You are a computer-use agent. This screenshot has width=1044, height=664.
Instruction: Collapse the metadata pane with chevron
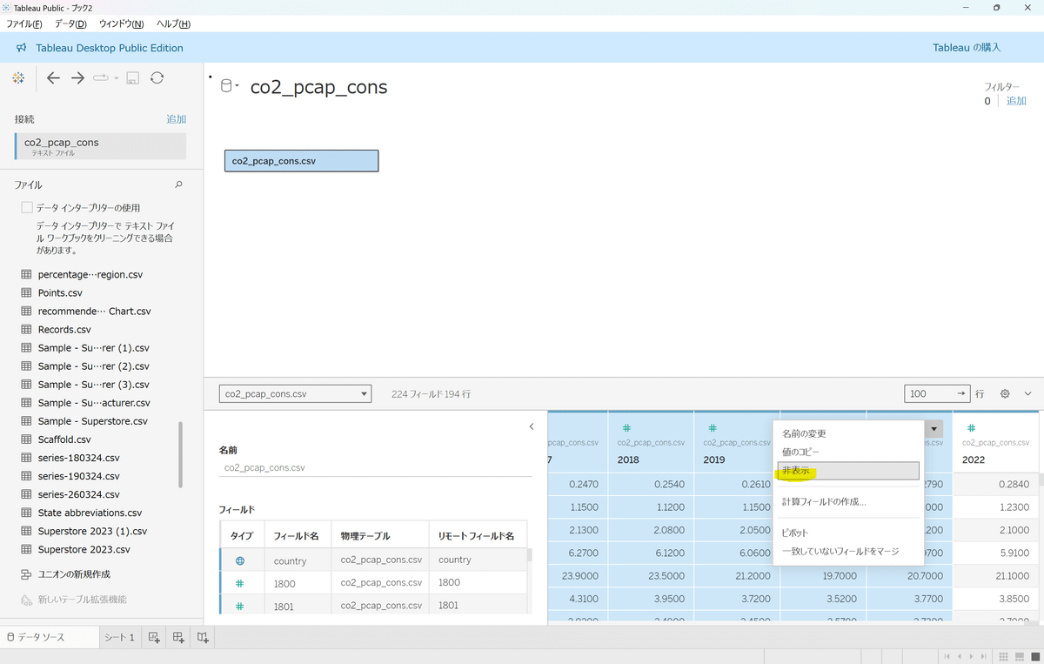[532, 426]
